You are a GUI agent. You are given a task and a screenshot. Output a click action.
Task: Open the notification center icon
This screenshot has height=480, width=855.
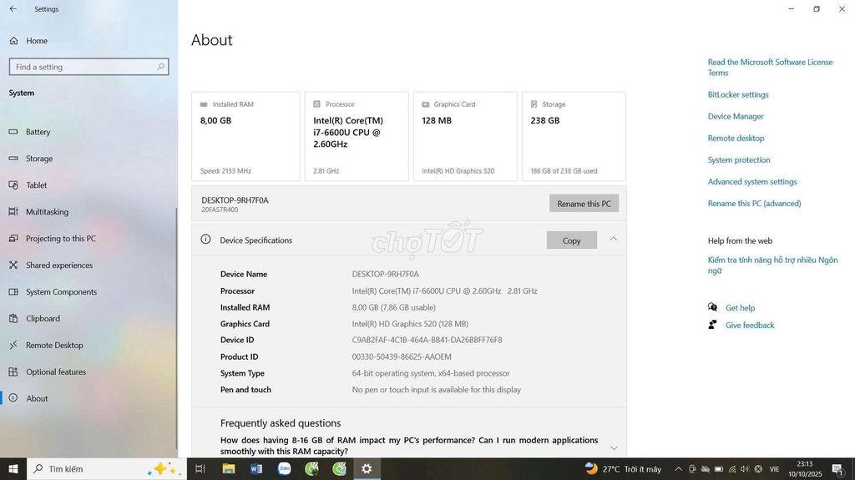point(838,469)
